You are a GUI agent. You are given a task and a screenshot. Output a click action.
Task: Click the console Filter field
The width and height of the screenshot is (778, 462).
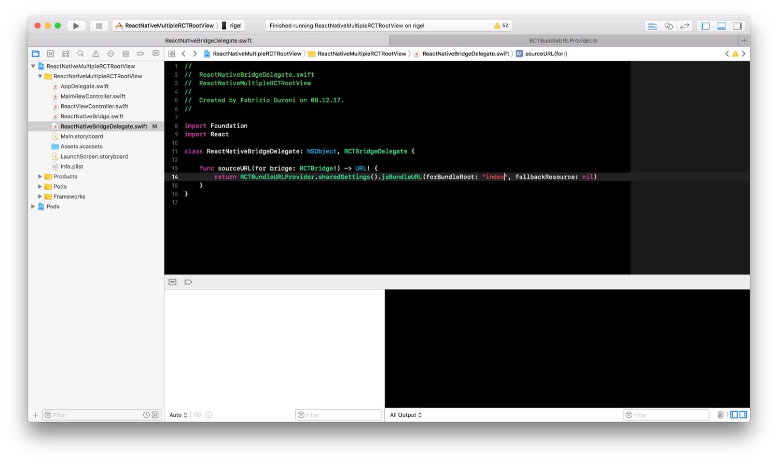click(x=666, y=415)
